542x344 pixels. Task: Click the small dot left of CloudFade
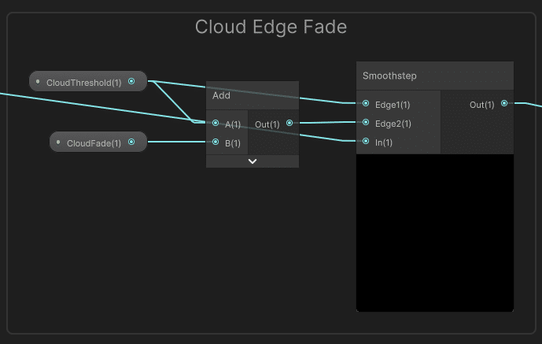tap(58, 142)
